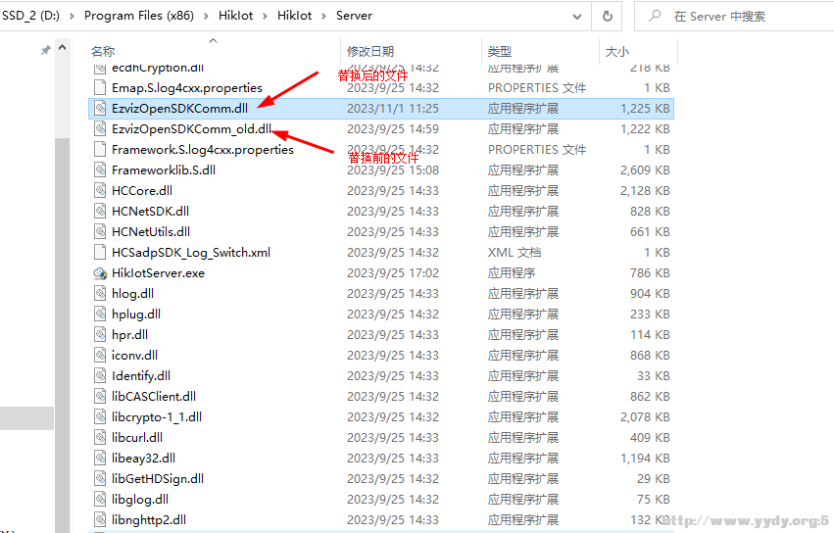The image size is (834, 533).
Task: Click the HCSadpSDK_Log_Switch.xml file icon
Action: pyautogui.click(x=99, y=252)
